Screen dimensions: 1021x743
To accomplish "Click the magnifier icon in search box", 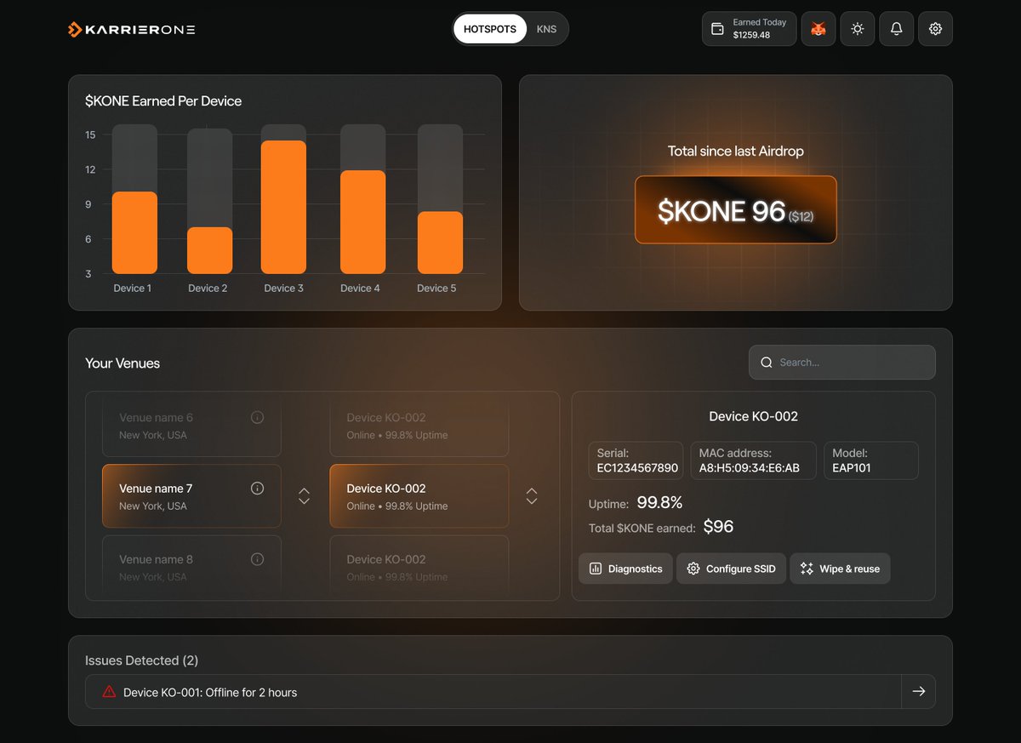I will (767, 363).
